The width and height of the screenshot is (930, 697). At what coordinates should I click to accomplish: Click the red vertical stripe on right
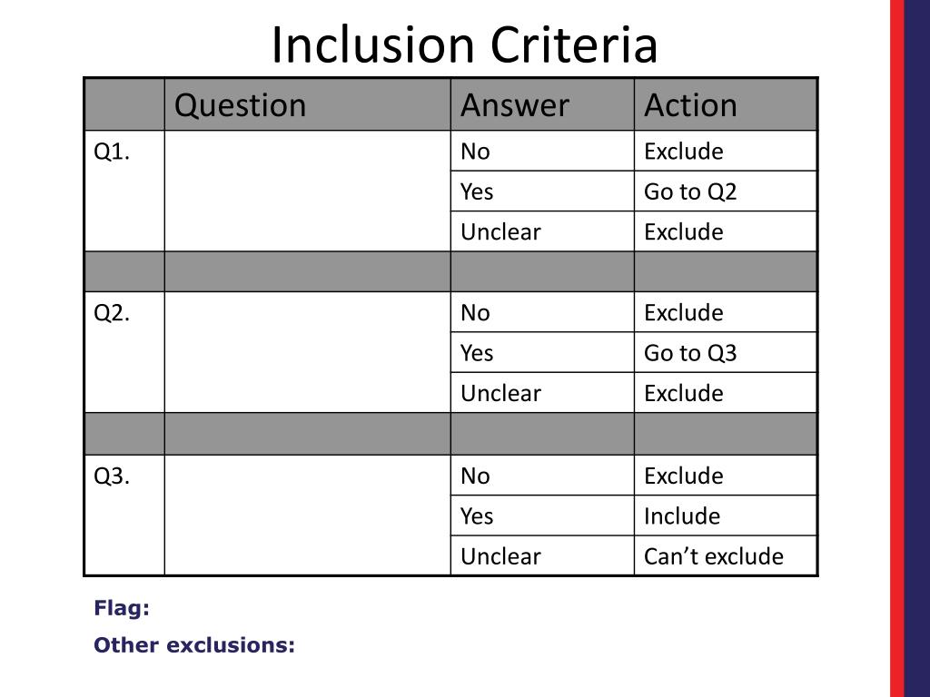[x=896, y=348]
